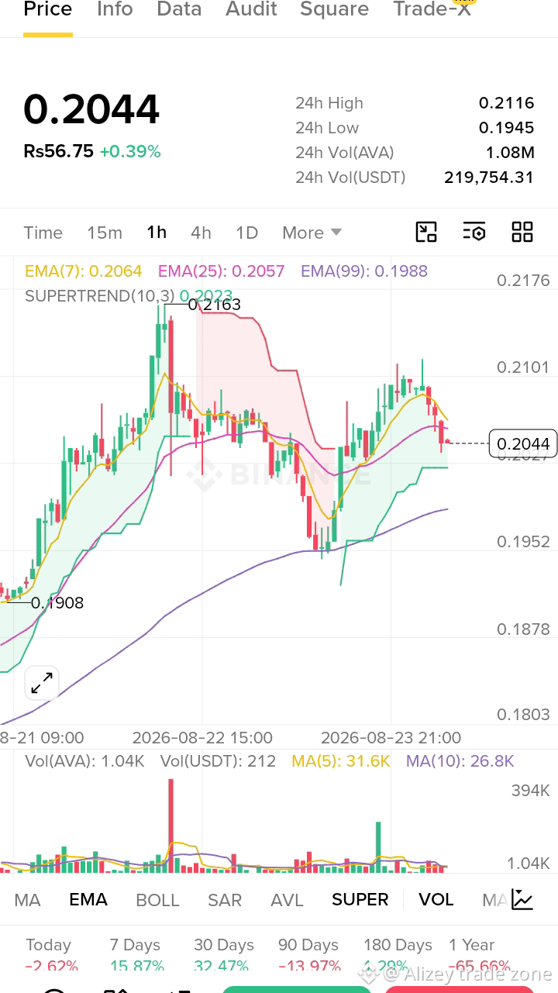Click the EMA(99): 0.1988 legend
558x993 pixels.
[x=364, y=271]
